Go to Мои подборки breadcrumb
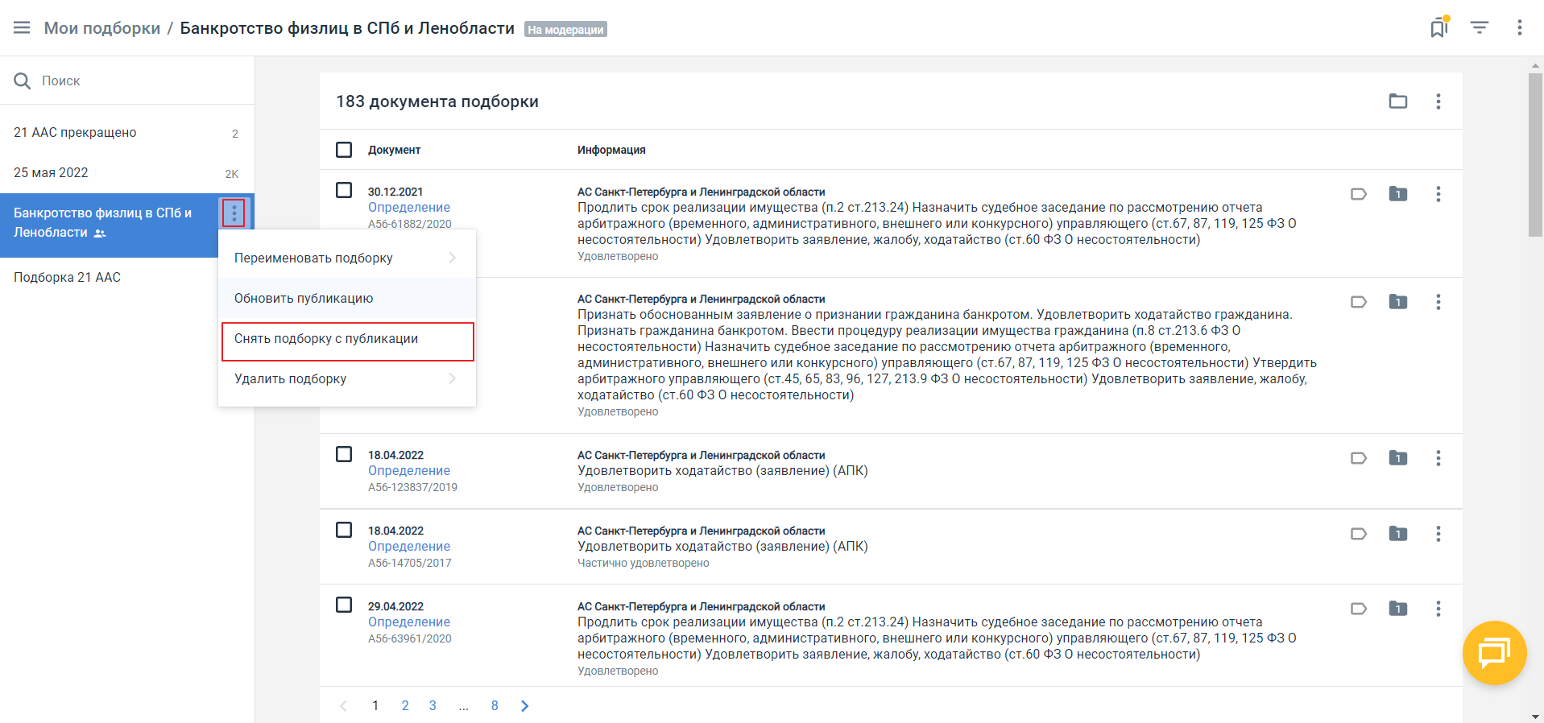Screen dimensions: 1544x723 (x=102, y=28)
